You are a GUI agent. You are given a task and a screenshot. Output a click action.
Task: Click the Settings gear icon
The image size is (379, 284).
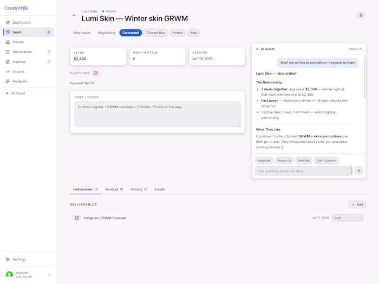[x=8, y=259]
